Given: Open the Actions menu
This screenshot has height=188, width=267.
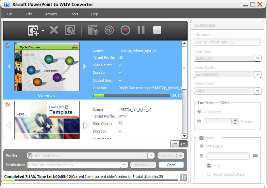Looking at the screenshot, I should [51, 14].
